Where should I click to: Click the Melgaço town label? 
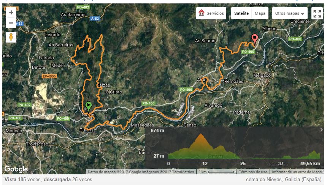[x=262, y=75]
